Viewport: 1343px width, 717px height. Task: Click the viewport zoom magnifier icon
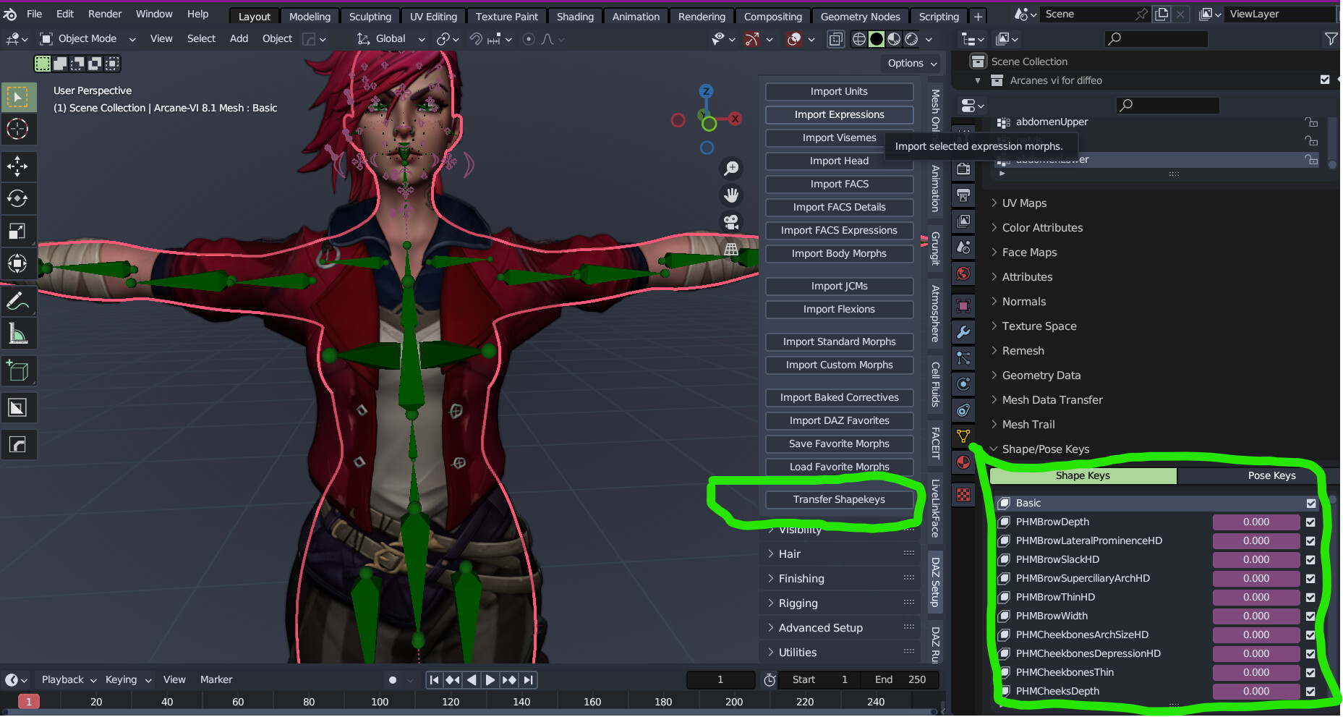(731, 169)
